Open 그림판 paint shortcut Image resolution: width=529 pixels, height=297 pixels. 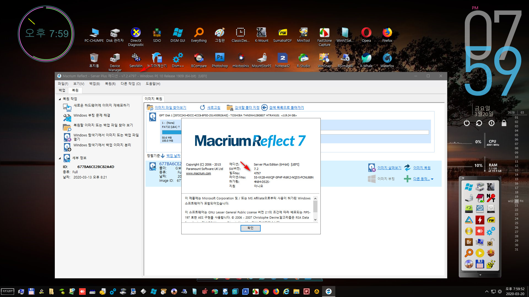pyautogui.click(x=220, y=35)
